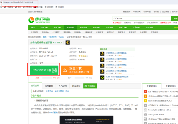
Task: Select 下载总排行 ranking tab
Action: [x=171, y=86]
